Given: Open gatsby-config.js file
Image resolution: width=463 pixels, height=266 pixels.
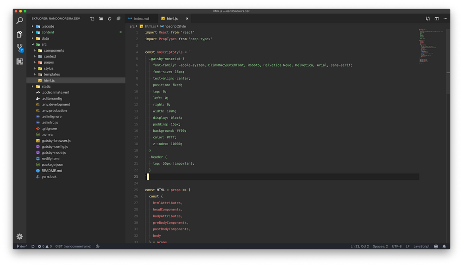Looking at the screenshot, I should pos(55,147).
